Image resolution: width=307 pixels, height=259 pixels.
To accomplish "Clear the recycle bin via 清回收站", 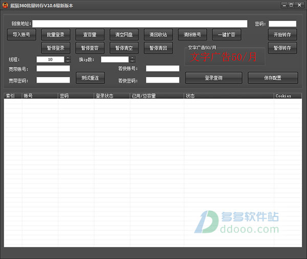I will [158, 35].
